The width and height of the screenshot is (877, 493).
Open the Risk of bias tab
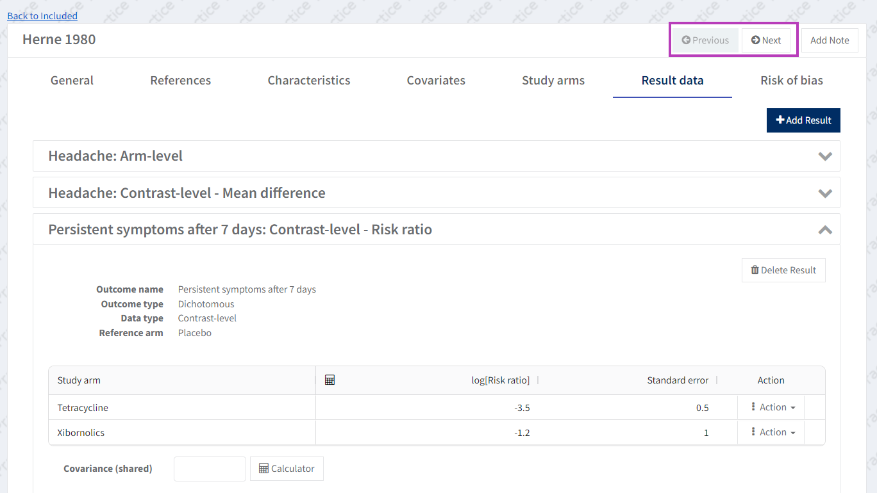(x=791, y=81)
